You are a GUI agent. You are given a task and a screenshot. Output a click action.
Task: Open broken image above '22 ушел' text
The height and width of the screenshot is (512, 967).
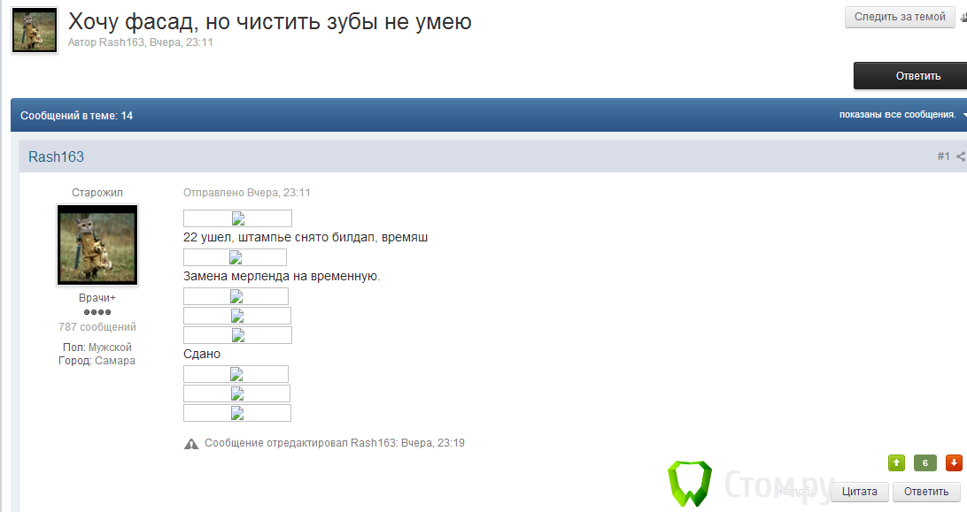(x=237, y=218)
